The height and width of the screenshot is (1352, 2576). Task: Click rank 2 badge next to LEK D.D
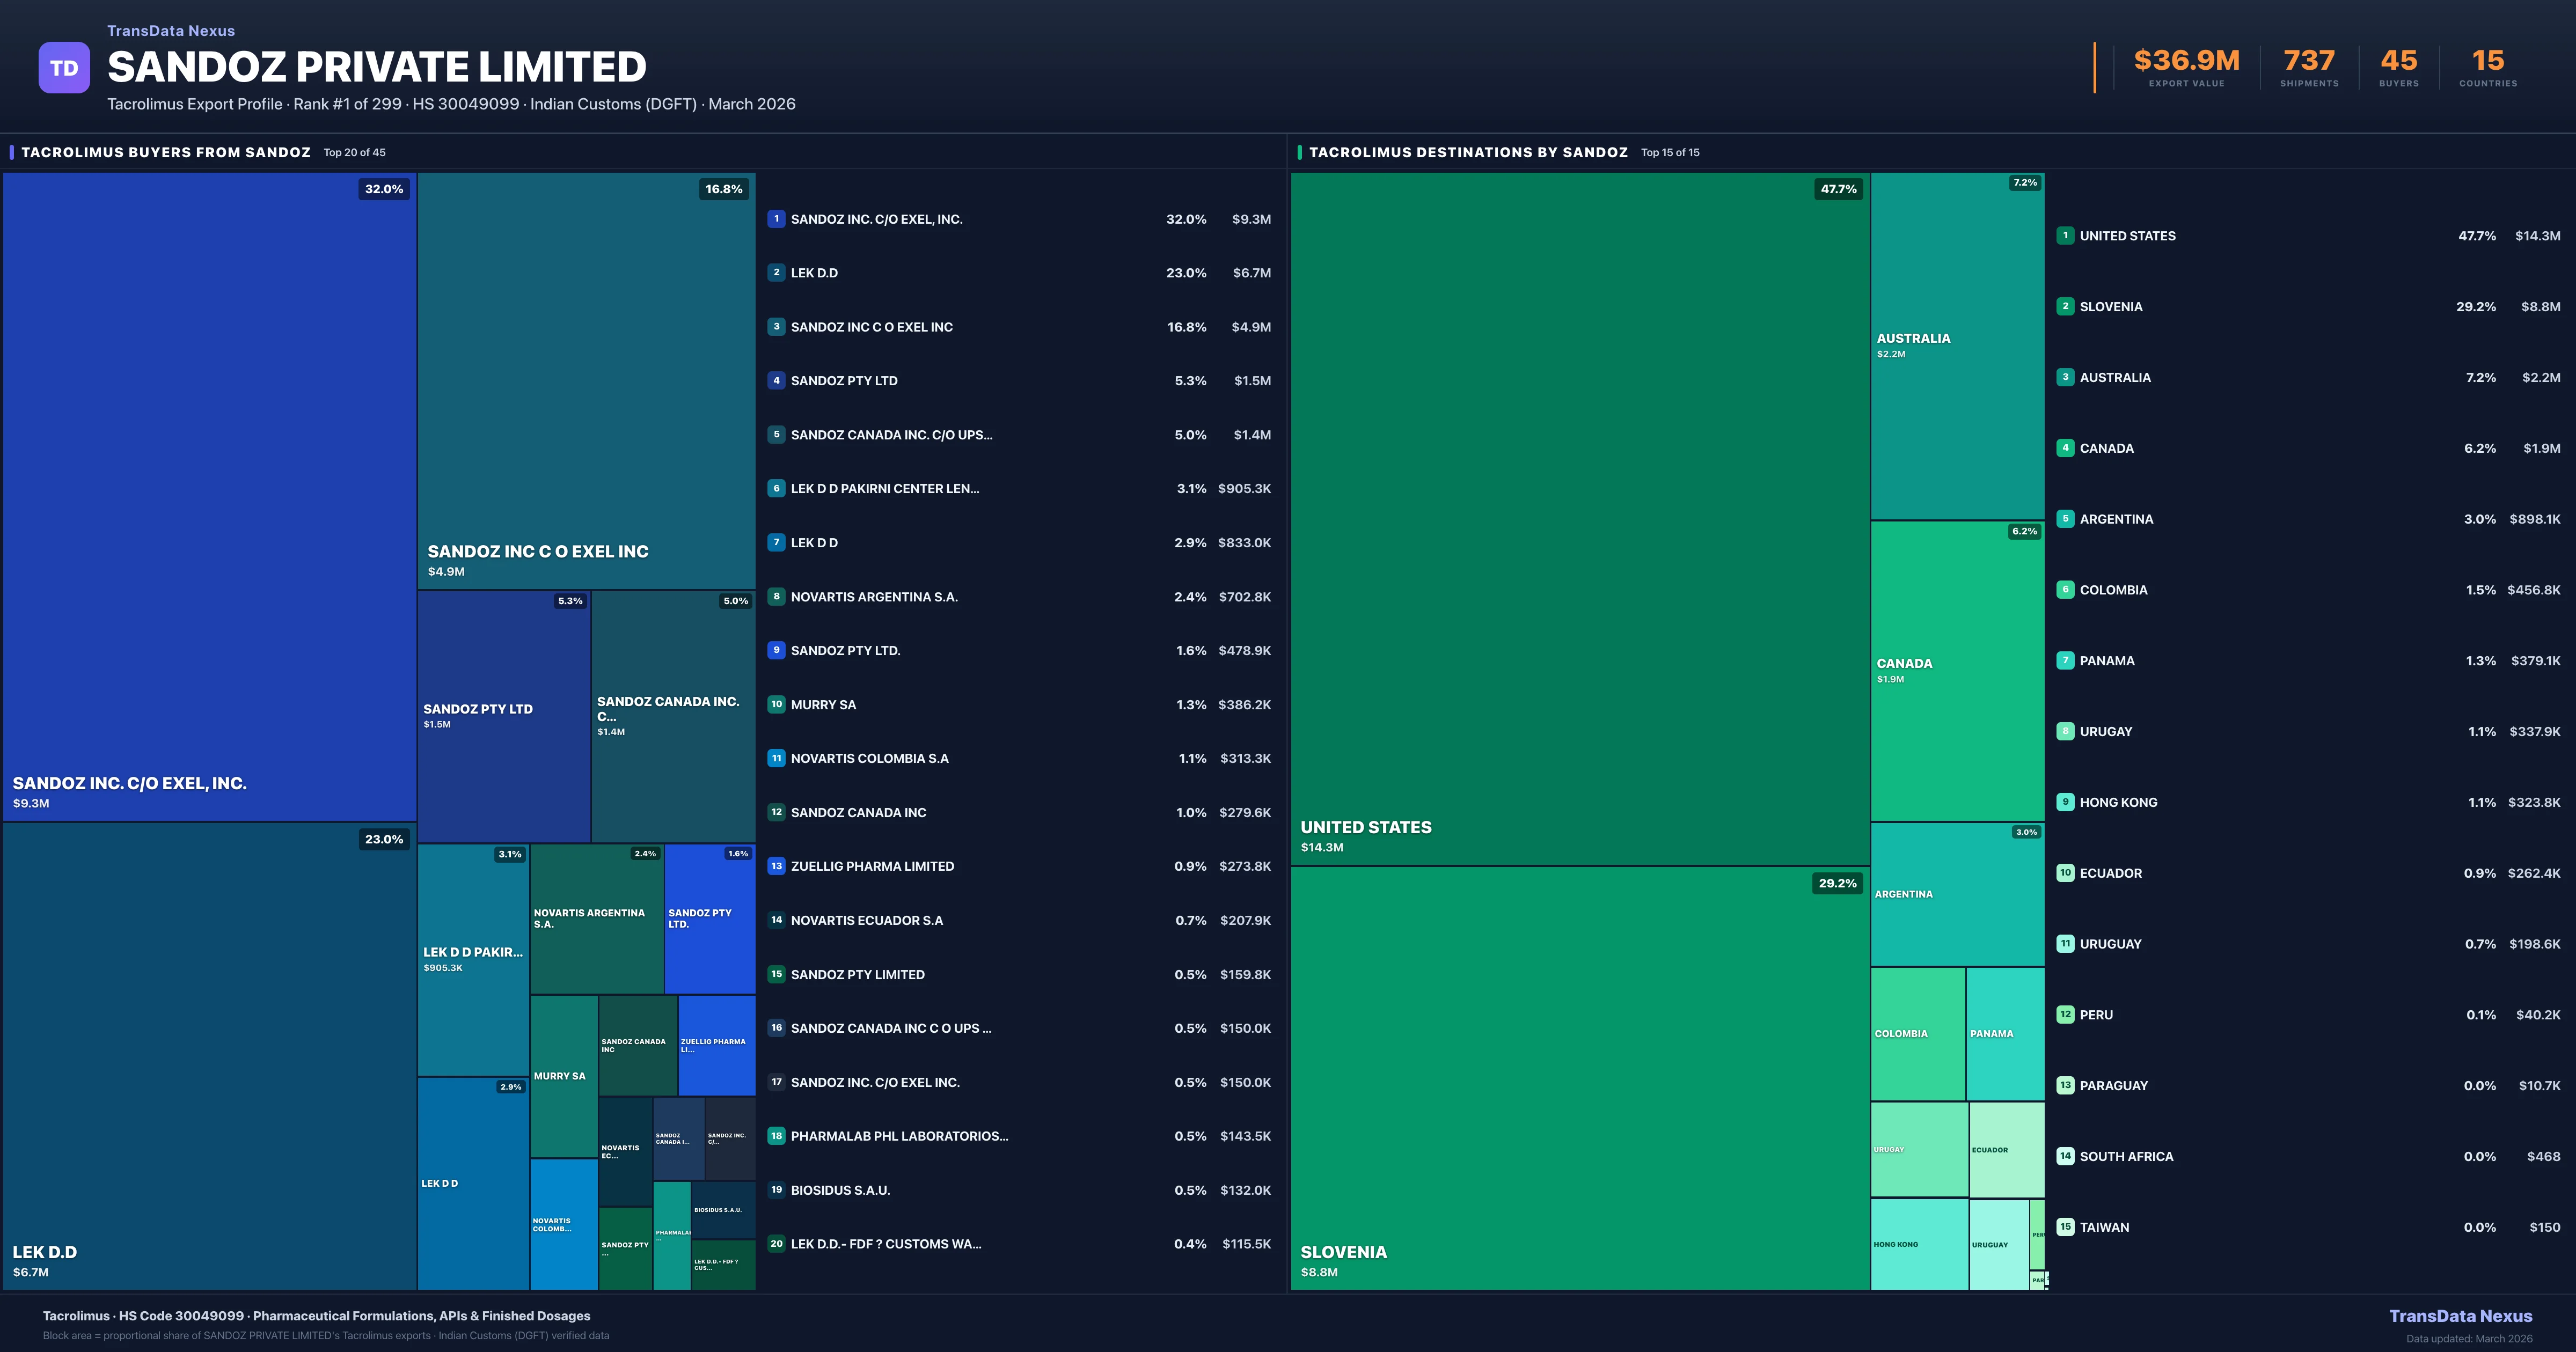(776, 273)
